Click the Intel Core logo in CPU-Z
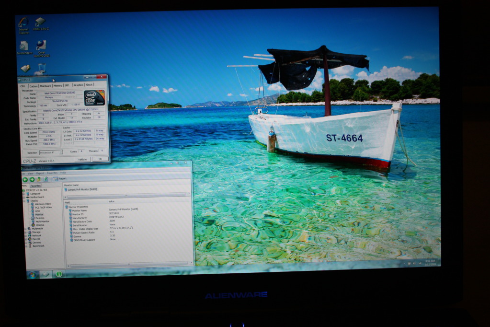490x327 pixels. pyautogui.click(x=94, y=98)
